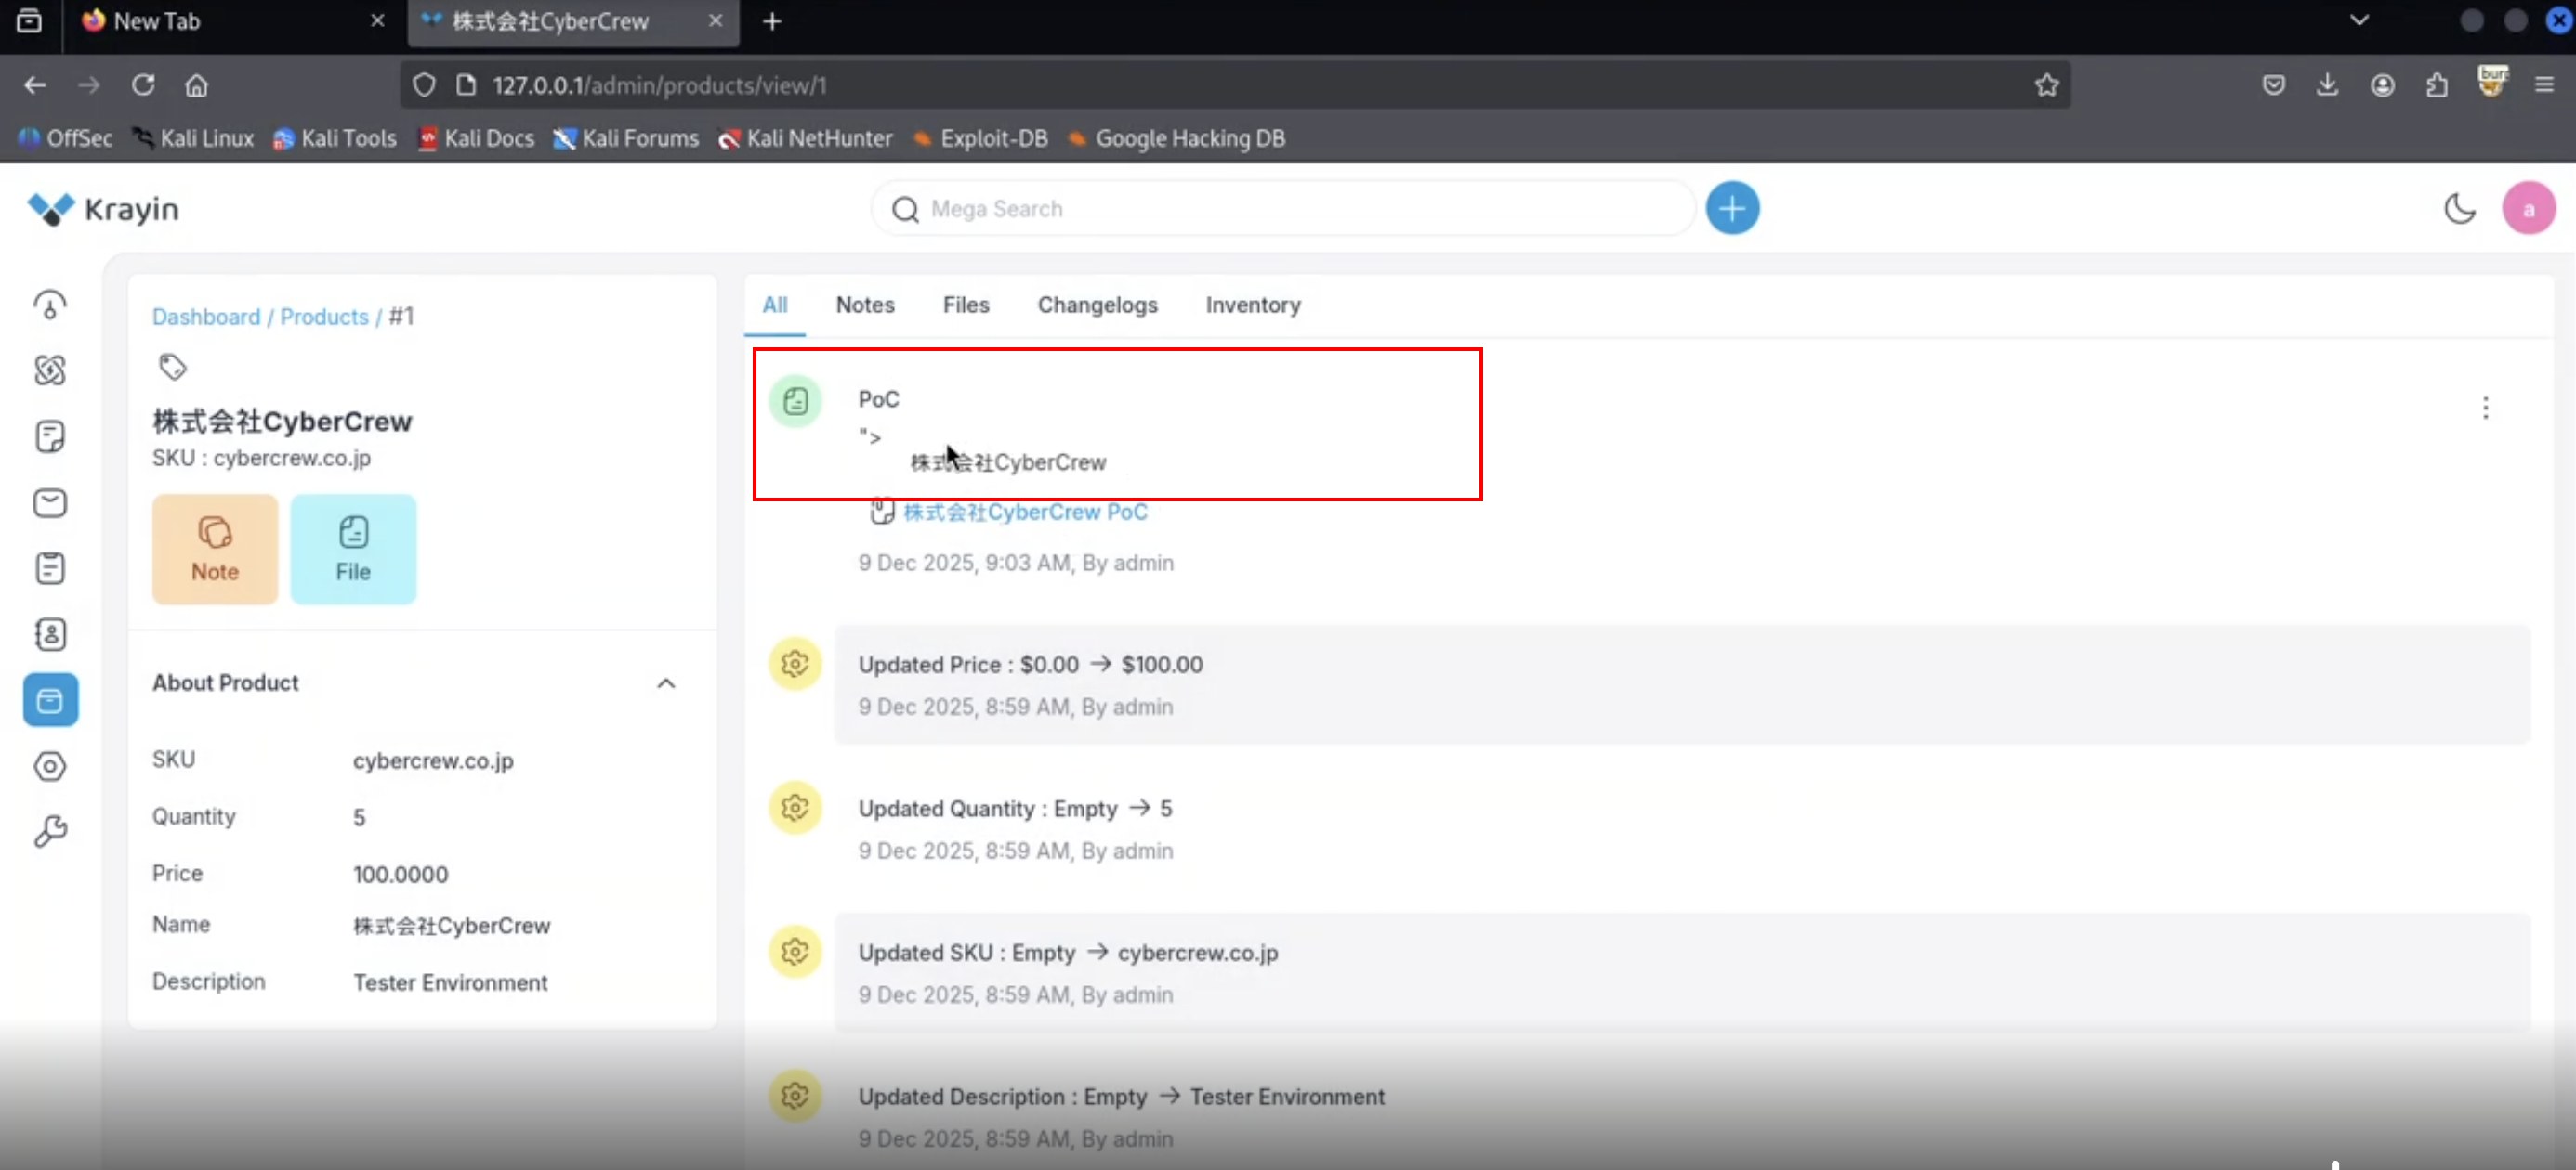The height and width of the screenshot is (1170, 2576).
Task: Toggle dark mode with the moon icon
Action: click(2459, 209)
